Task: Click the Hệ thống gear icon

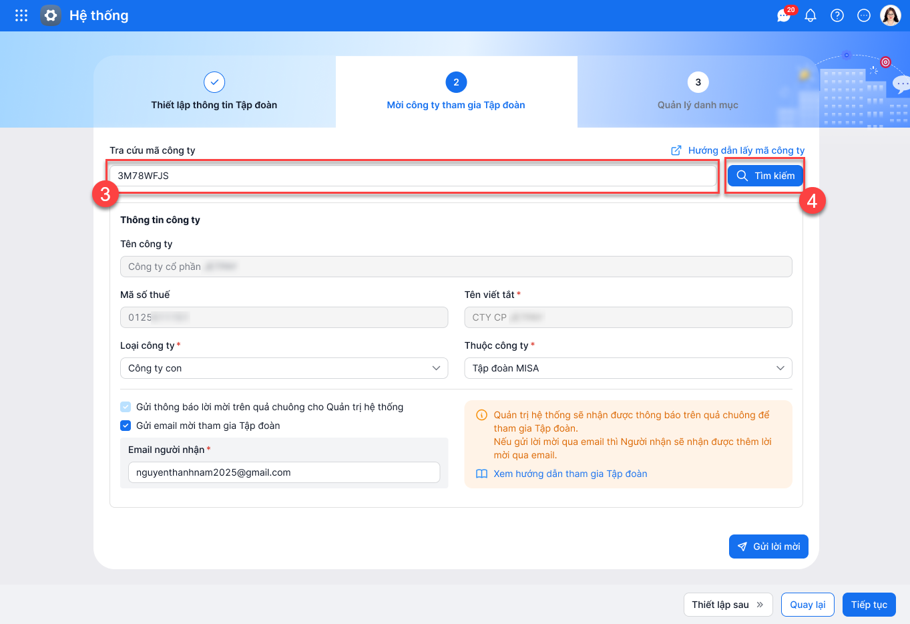Action: pos(51,15)
